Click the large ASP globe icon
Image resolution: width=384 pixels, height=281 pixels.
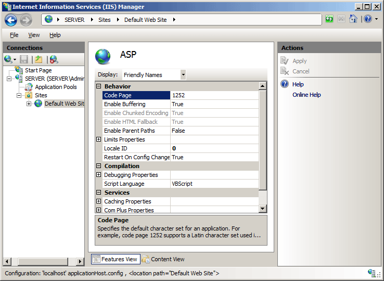[x=103, y=57]
